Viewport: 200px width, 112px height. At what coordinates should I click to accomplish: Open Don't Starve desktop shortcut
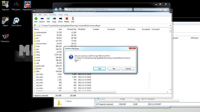[17, 22]
